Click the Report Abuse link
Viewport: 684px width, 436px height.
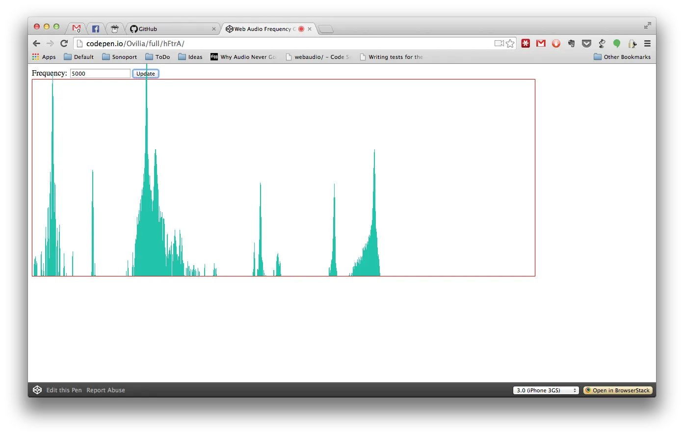pyautogui.click(x=106, y=390)
